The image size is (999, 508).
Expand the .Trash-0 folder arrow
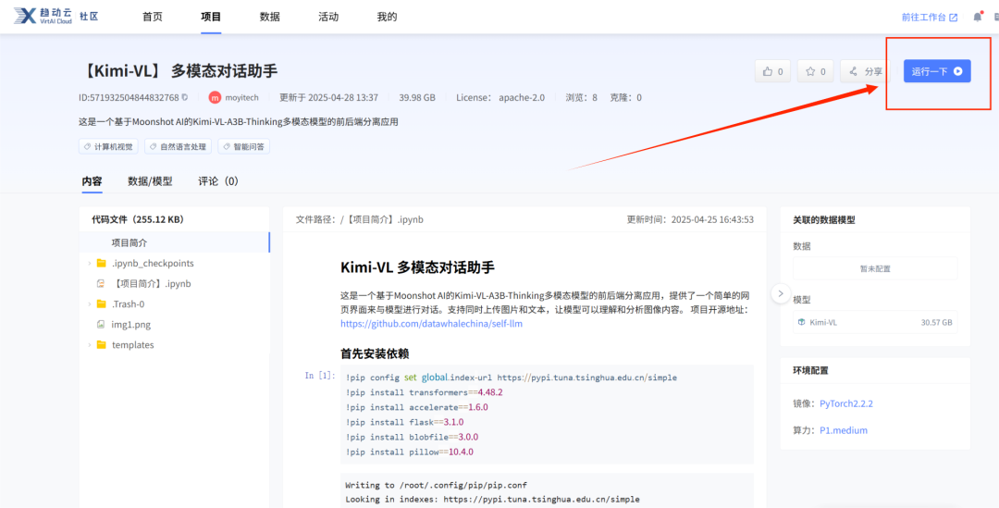pos(89,304)
